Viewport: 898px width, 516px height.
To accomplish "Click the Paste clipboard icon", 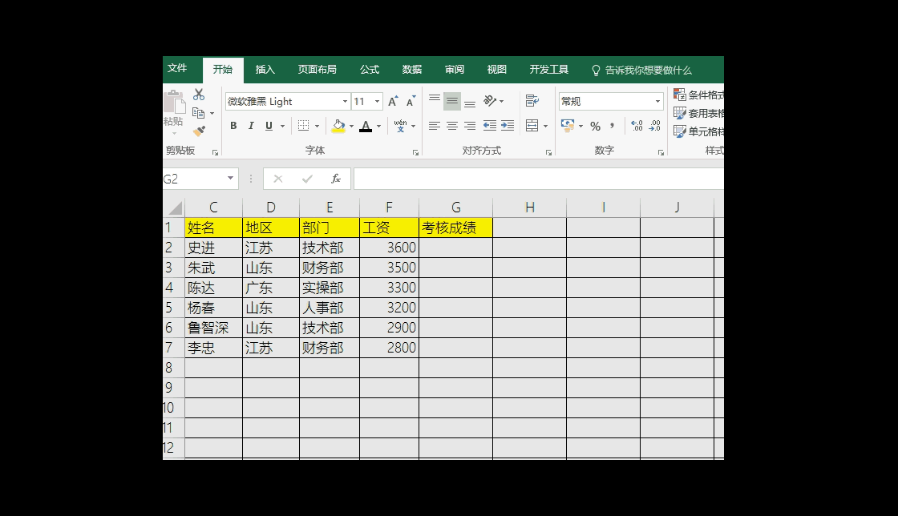I will [173, 103].
